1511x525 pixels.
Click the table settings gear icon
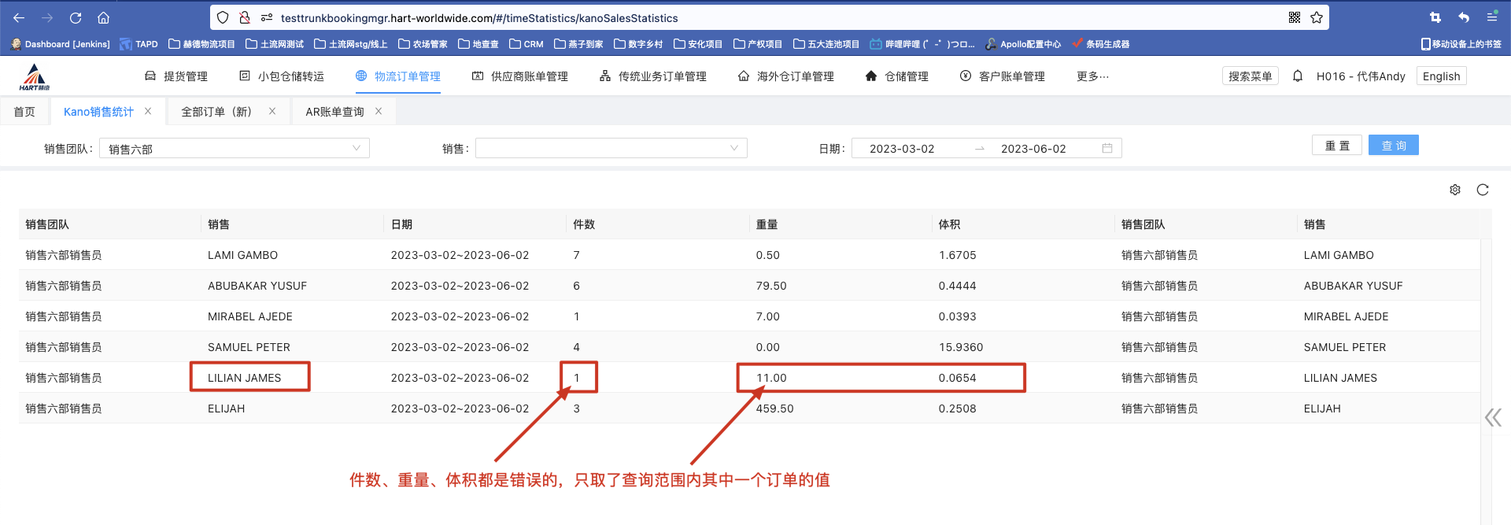[x=1454, y=190]
